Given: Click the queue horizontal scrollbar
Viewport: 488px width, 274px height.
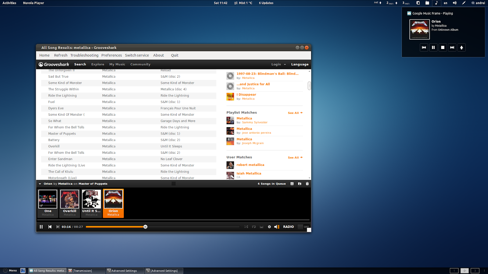Looking at the screenshot, I should (x=173, y=220).
